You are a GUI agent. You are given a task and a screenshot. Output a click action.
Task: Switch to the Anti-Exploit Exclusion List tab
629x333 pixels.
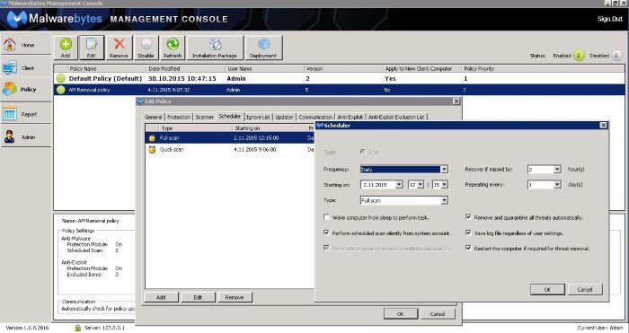(396, 117)
